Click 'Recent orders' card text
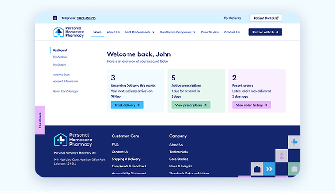The image size is (335, 194). tap(242, 85)
